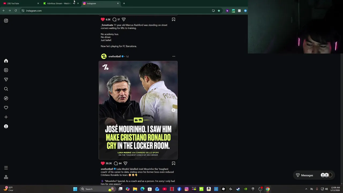Viewport: 343px width, 193px height.
Task: Open the Shazam extension icon
Action: (x=245, y=11)
